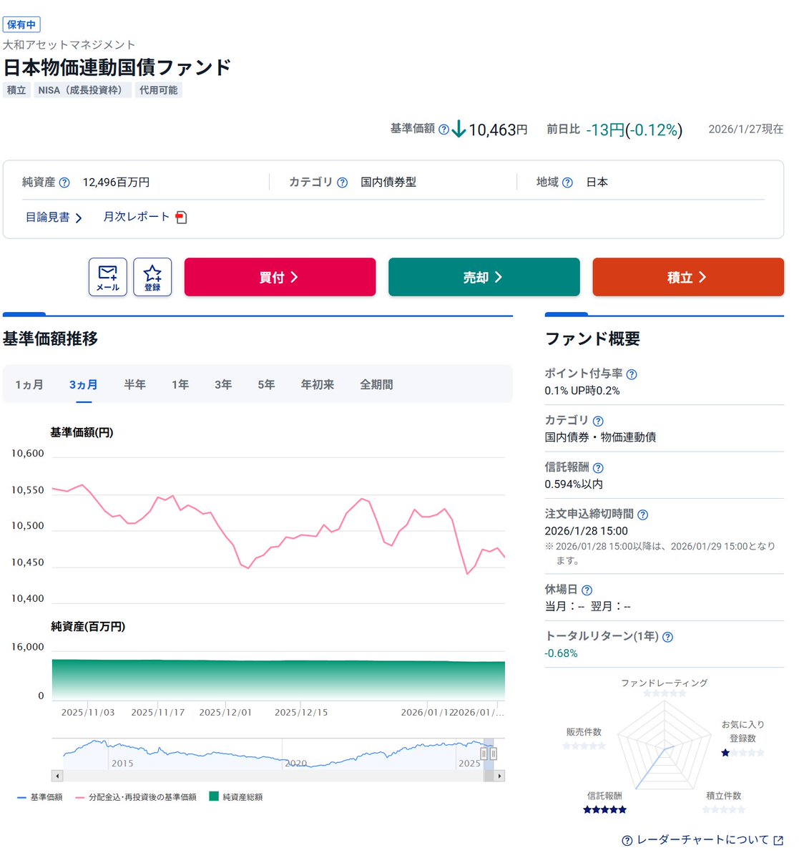Image resolution: width=799 pixels, height=858 pixels.
Task: Switch to the 1年 chart period tab
Action: point(180,384)
